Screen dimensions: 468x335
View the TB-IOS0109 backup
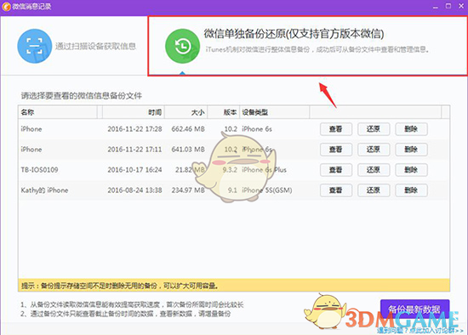click(336, 170)
